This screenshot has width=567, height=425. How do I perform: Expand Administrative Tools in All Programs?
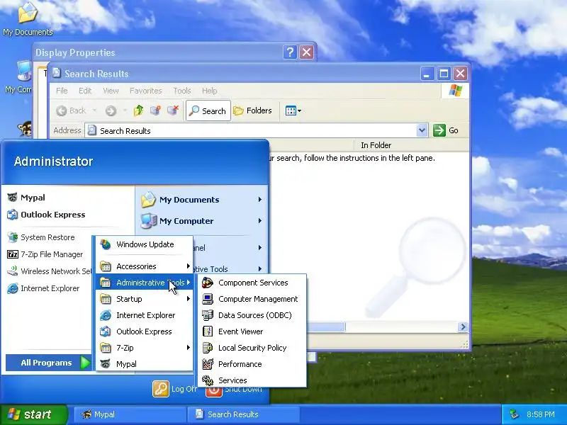tap(145, 283)
